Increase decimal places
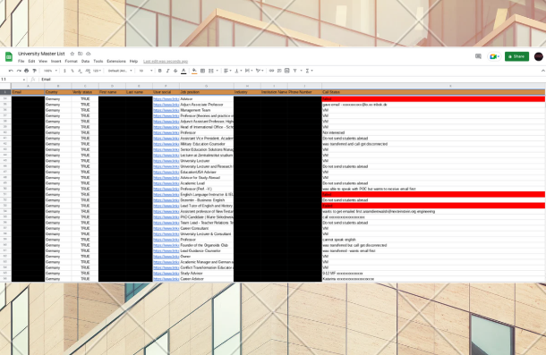Image resolution: width=546 pixels, height=355 pixels. point(88,71)
